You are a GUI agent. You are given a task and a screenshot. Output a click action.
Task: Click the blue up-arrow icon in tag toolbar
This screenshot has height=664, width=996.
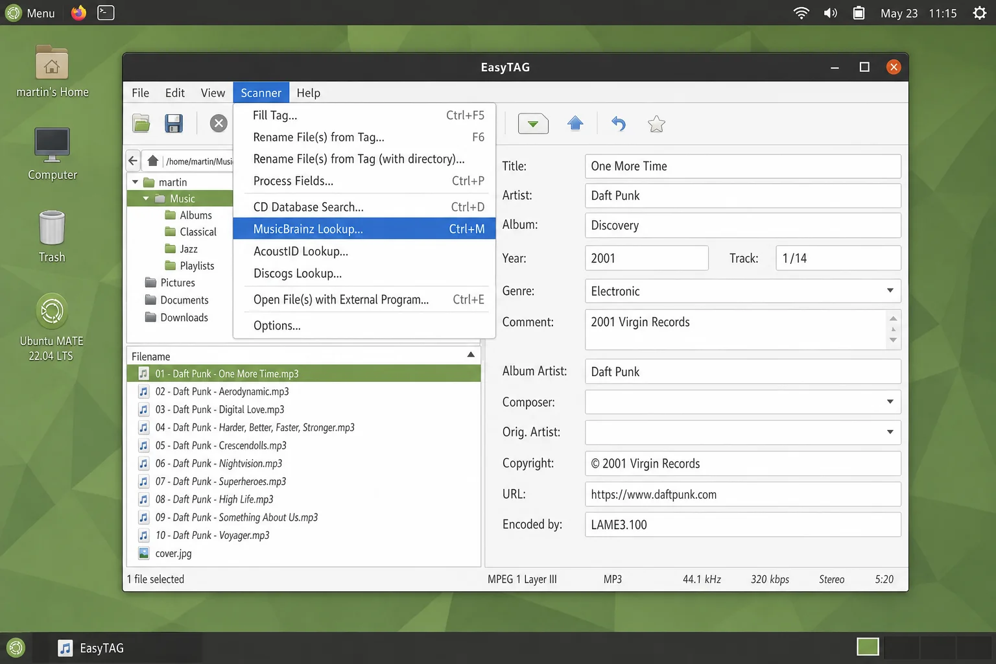tap(575, 123)
